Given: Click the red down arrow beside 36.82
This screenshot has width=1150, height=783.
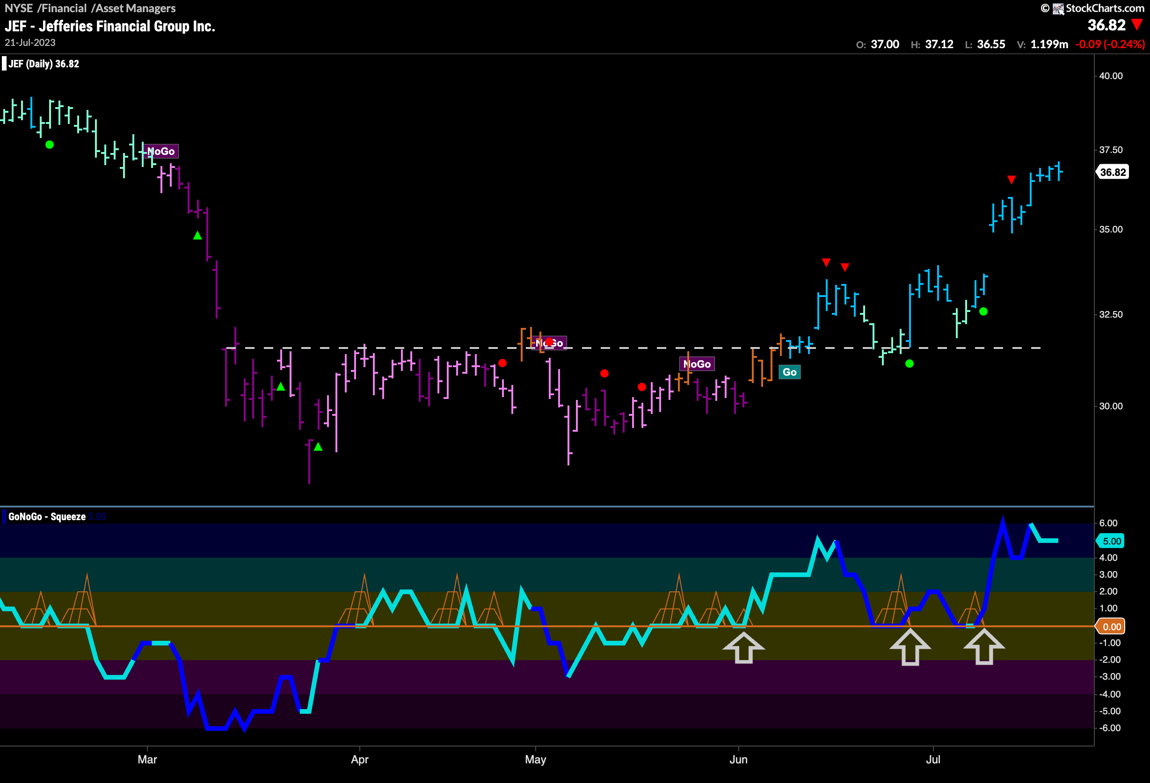Looking at the screenshot, I should [x=1137, y=24].
